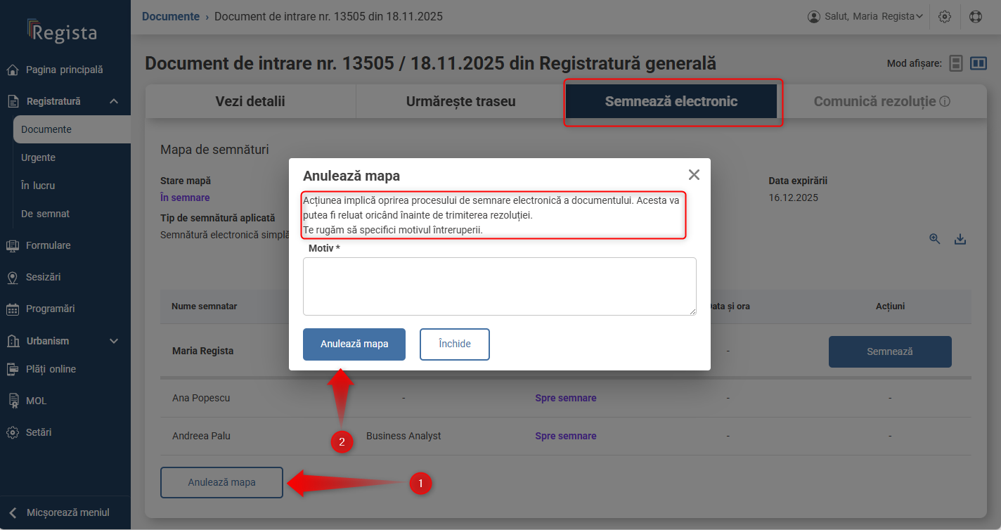Click the zoom magnifier icon
This screenshot has height=530, width=1001.
(x=935, y=239)
